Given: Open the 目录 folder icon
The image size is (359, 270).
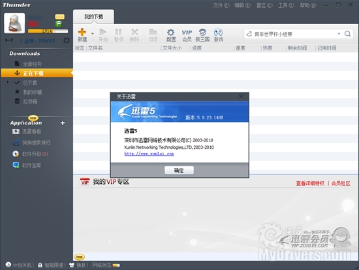Looking at the screenshot, I should tap(153, 32).
